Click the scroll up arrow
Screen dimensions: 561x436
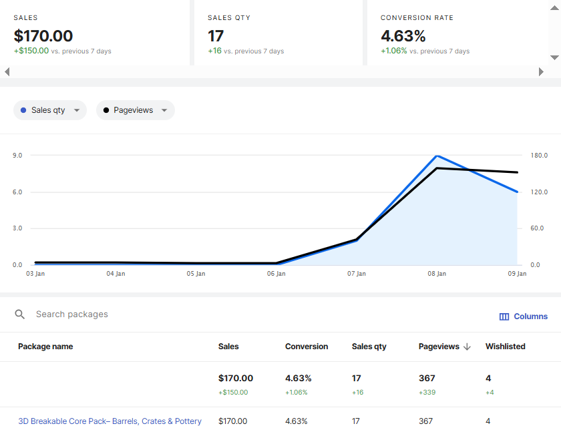[554, 8]
